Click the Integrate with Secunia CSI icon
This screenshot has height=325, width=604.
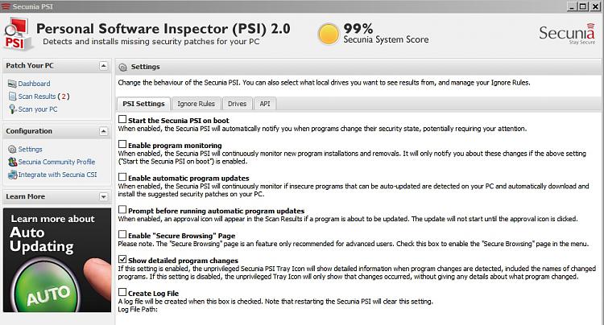tap(12, 175)
